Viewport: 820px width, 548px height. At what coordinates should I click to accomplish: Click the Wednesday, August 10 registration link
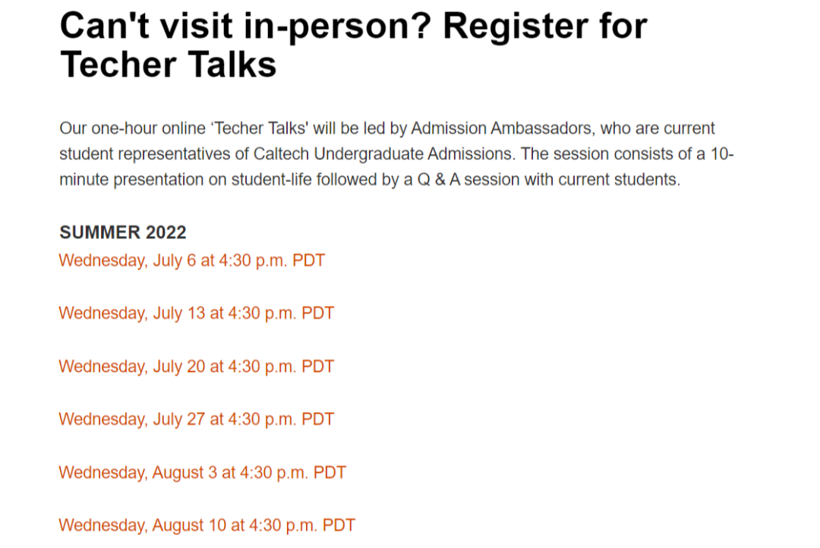point(207,525)
